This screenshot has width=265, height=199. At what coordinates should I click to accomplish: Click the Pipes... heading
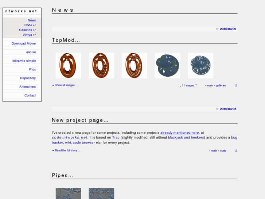click(63, 175)
